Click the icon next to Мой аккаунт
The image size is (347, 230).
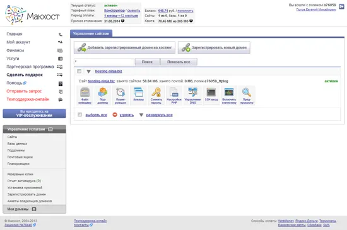click(x=60, y=42)
